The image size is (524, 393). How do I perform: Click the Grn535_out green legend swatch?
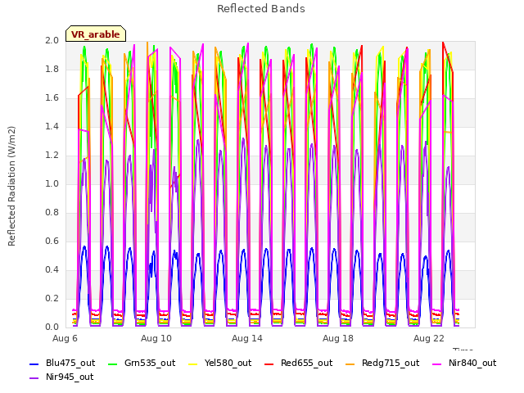coord(113,364)
